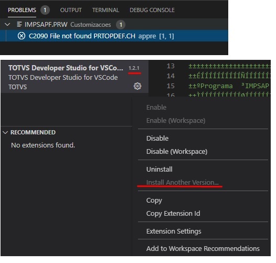Screen dimensions: 276x263
Task: Select Uninstall in the context menu
Action: pos(160,169)
